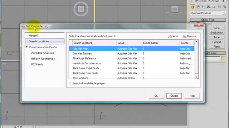Create a GeoSphere primitive

216,33
